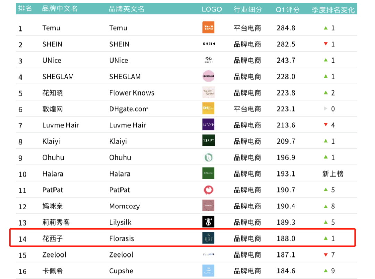Click the red PatPat circle logo

[x=208, y=190]
